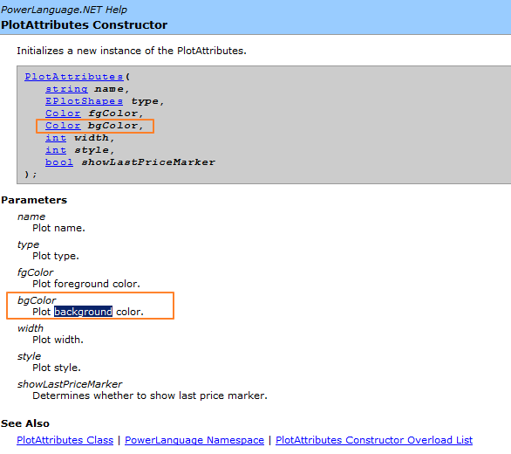The width and height of the screenshot is (511, 454).
Task: Click the PlotAttributes Constructor heading
Action: tap(84, 24)
